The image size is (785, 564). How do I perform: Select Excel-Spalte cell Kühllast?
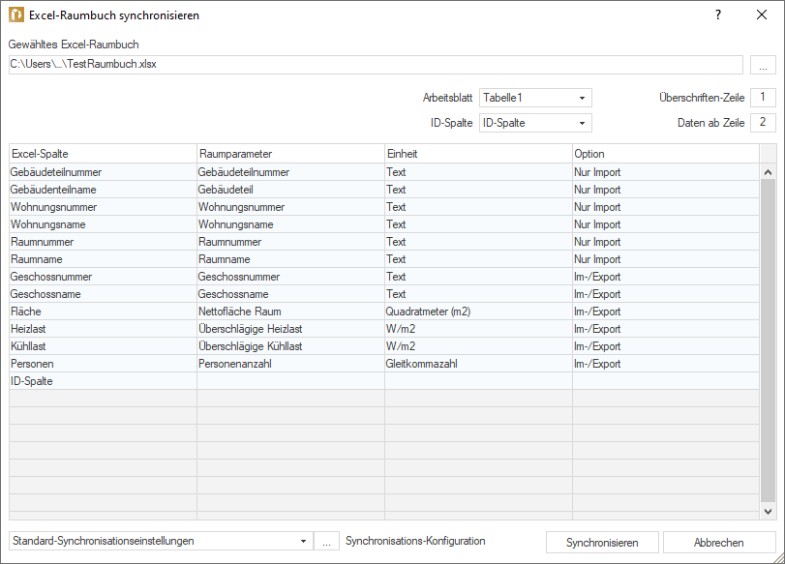pyautogui.click(x=103, y=346)
